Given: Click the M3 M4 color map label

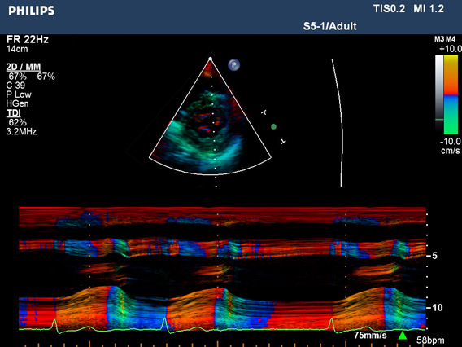Looking at the screenshot, I should coord(445,39).
